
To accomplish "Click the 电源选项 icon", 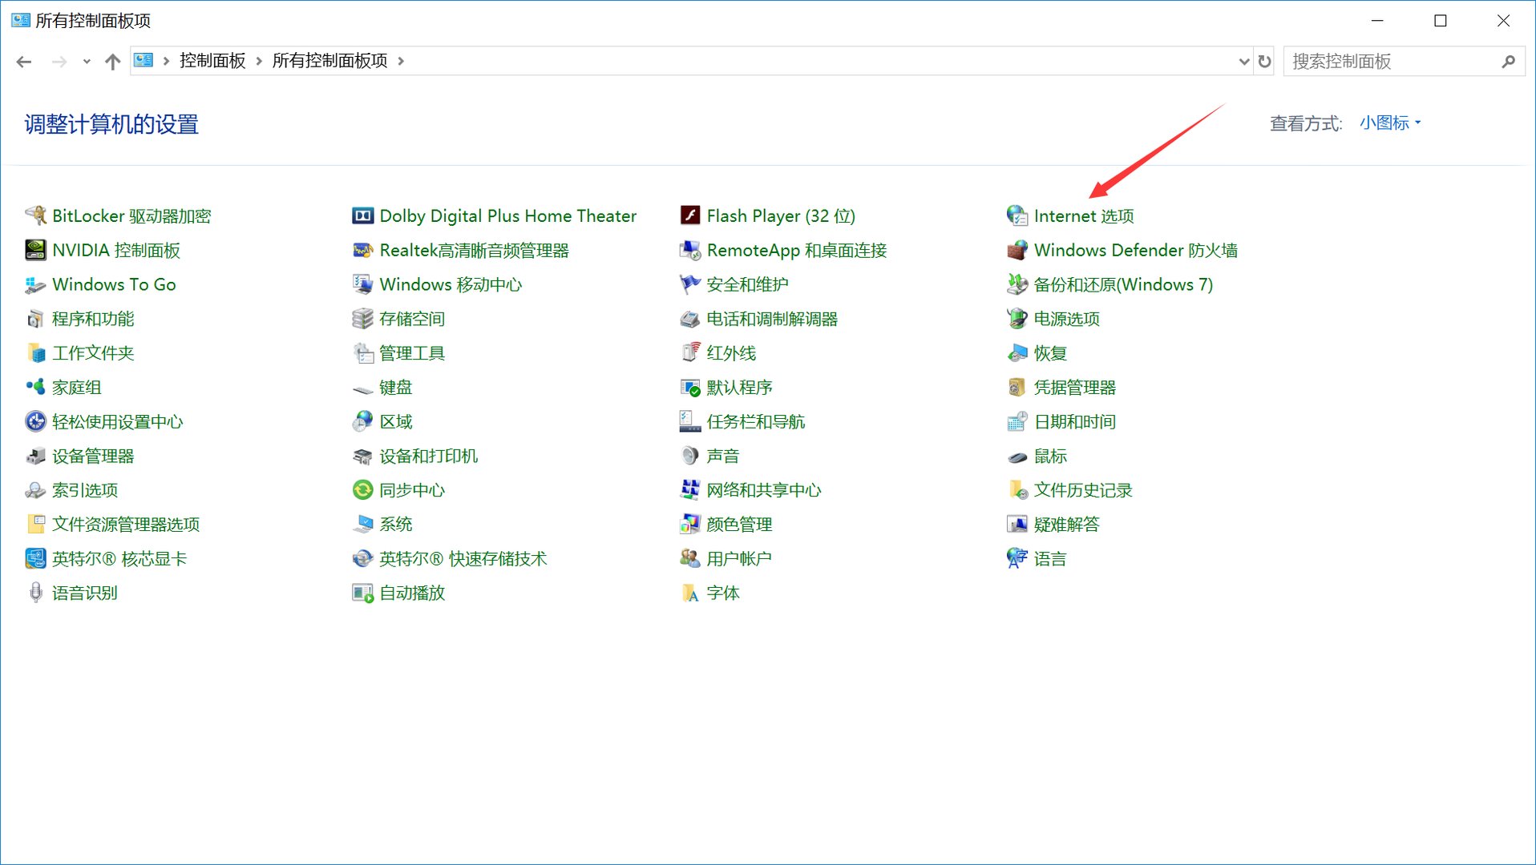I will [1017, 319].
